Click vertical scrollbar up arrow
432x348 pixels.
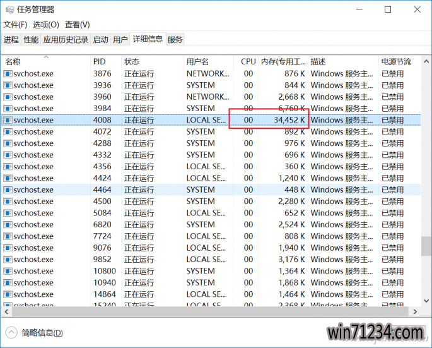coord(426,61)
